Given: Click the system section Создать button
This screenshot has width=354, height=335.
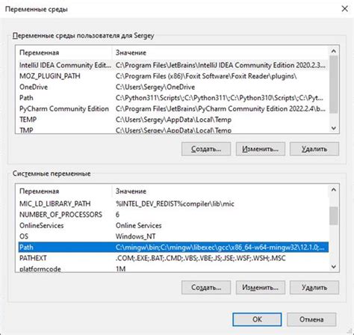Looking at the screenshot, I should point(206,288).
